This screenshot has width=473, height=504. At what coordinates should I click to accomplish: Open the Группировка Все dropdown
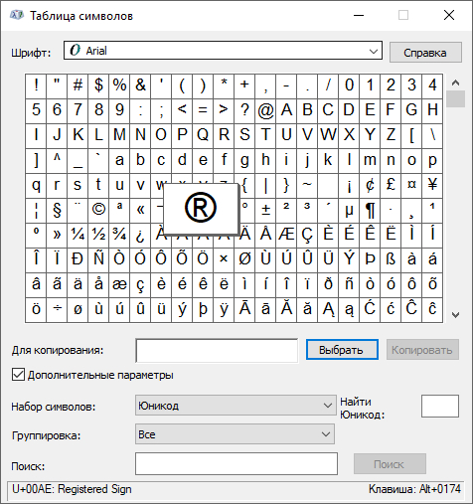(x=235, y=434)
